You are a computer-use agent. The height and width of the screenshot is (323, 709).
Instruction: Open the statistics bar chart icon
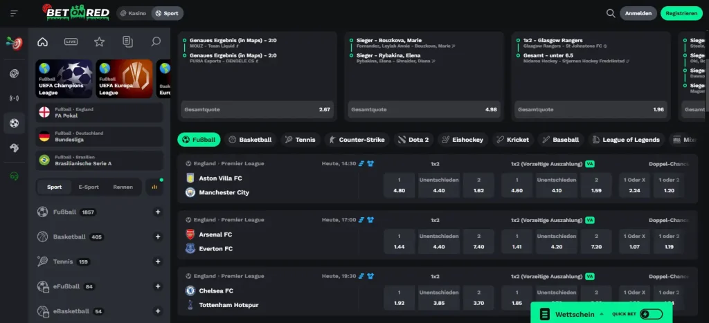154,187
